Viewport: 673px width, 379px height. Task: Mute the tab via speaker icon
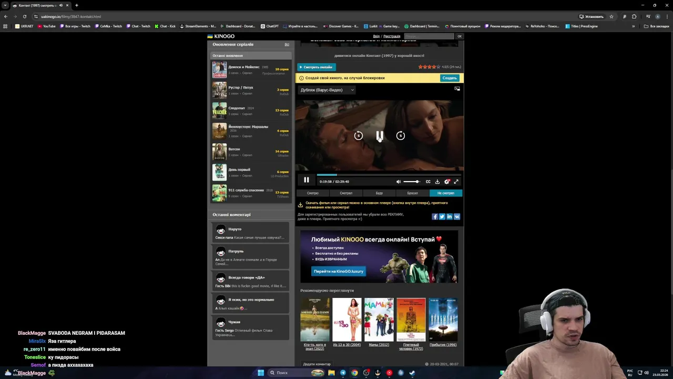click(x=60, y=5)
